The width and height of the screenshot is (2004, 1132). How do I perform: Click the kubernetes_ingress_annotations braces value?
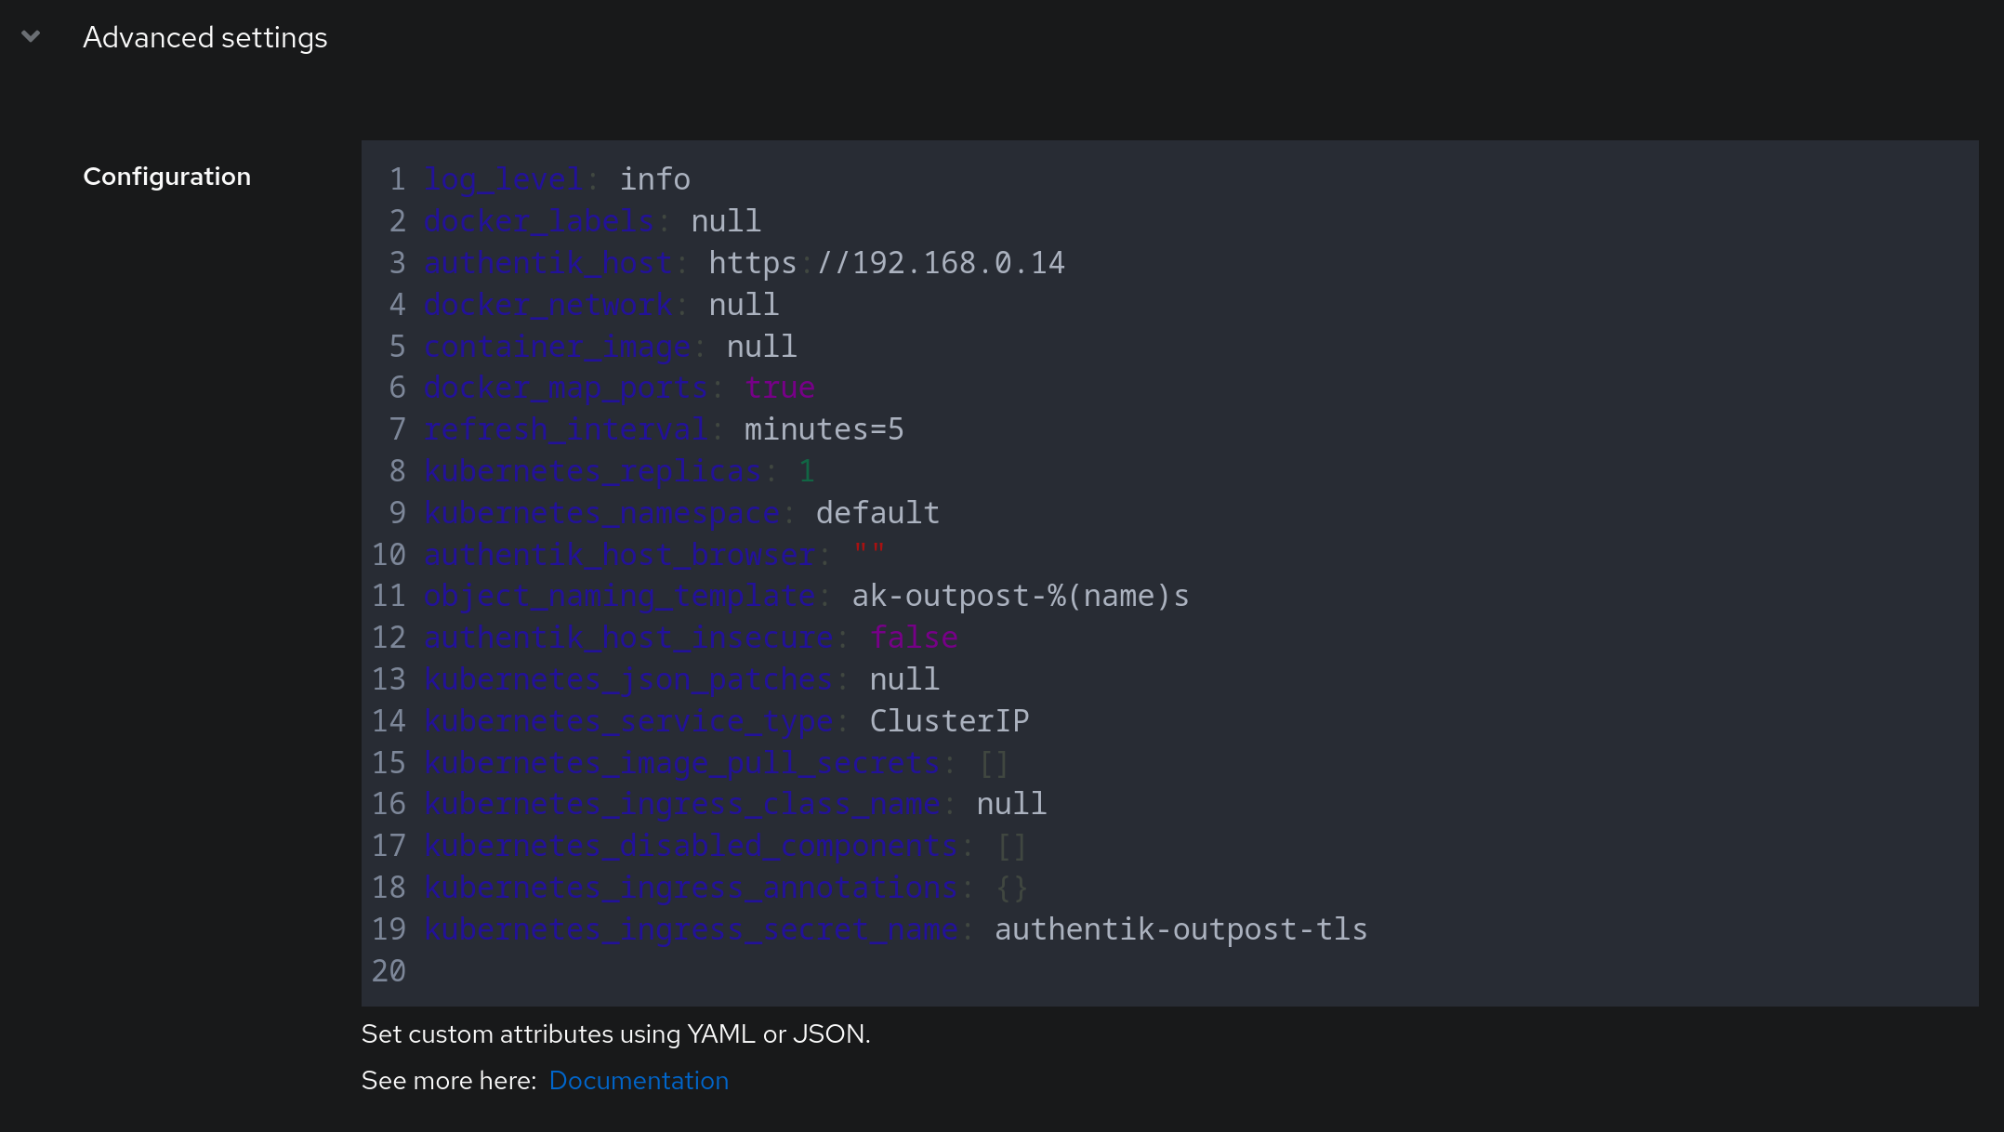[x=1011, y=888]
